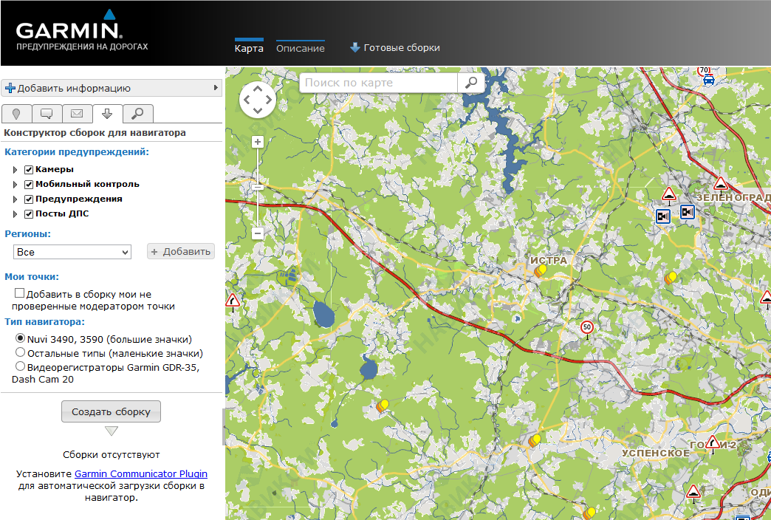The height and width of the screenshot is (520, 771).
Task: Open the speech bubble comments tab
Action: 47,113
